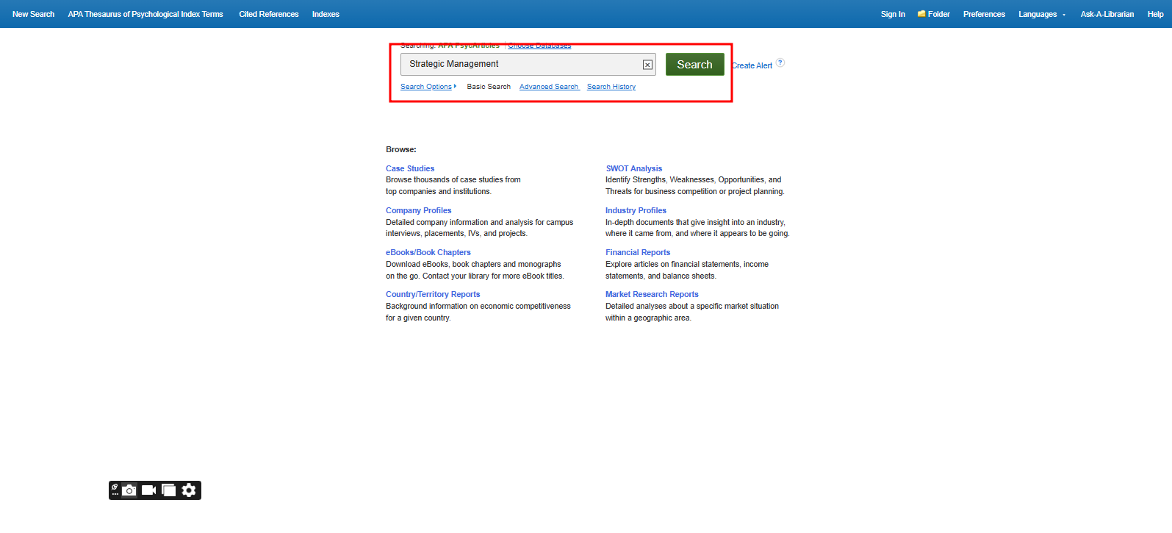The height and width of the screenshot is (533, 1172).
Task: View Search History link
Action: tap(611, 87)
